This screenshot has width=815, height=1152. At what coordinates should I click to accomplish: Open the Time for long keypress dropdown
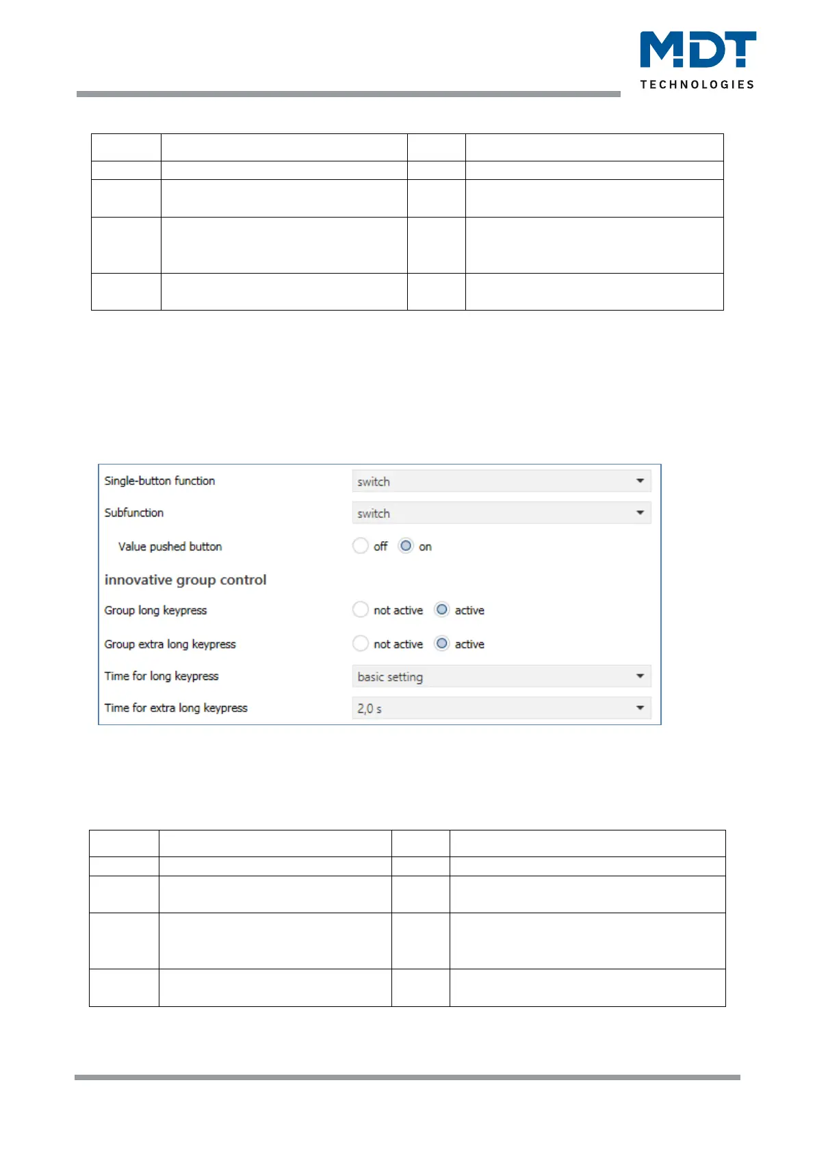pyautogui.click(x=501, y=677)
